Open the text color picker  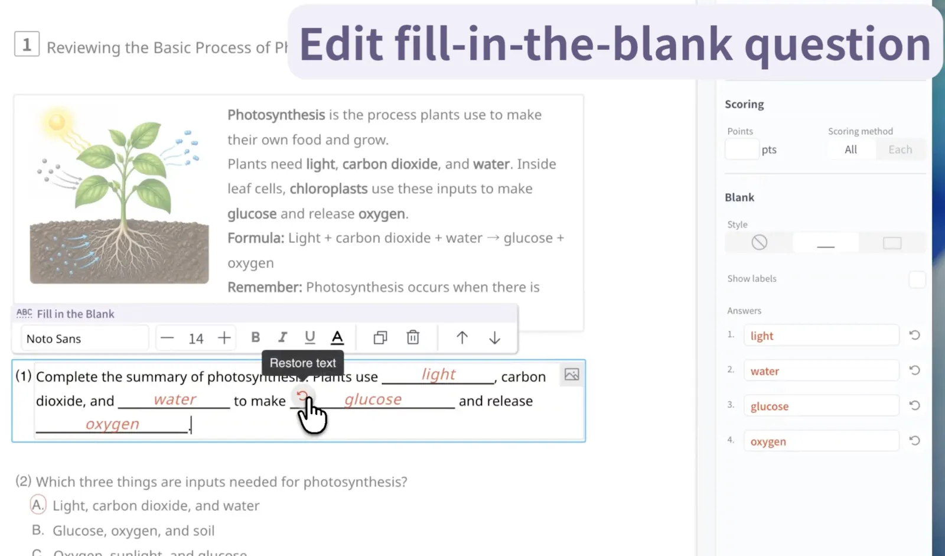337,337
